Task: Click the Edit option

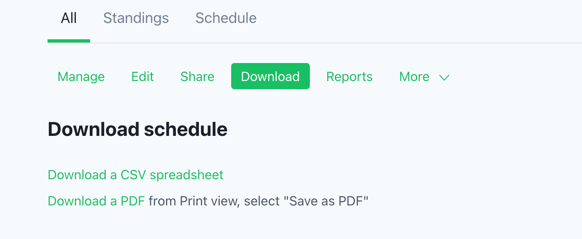Action: pos(142,77)
